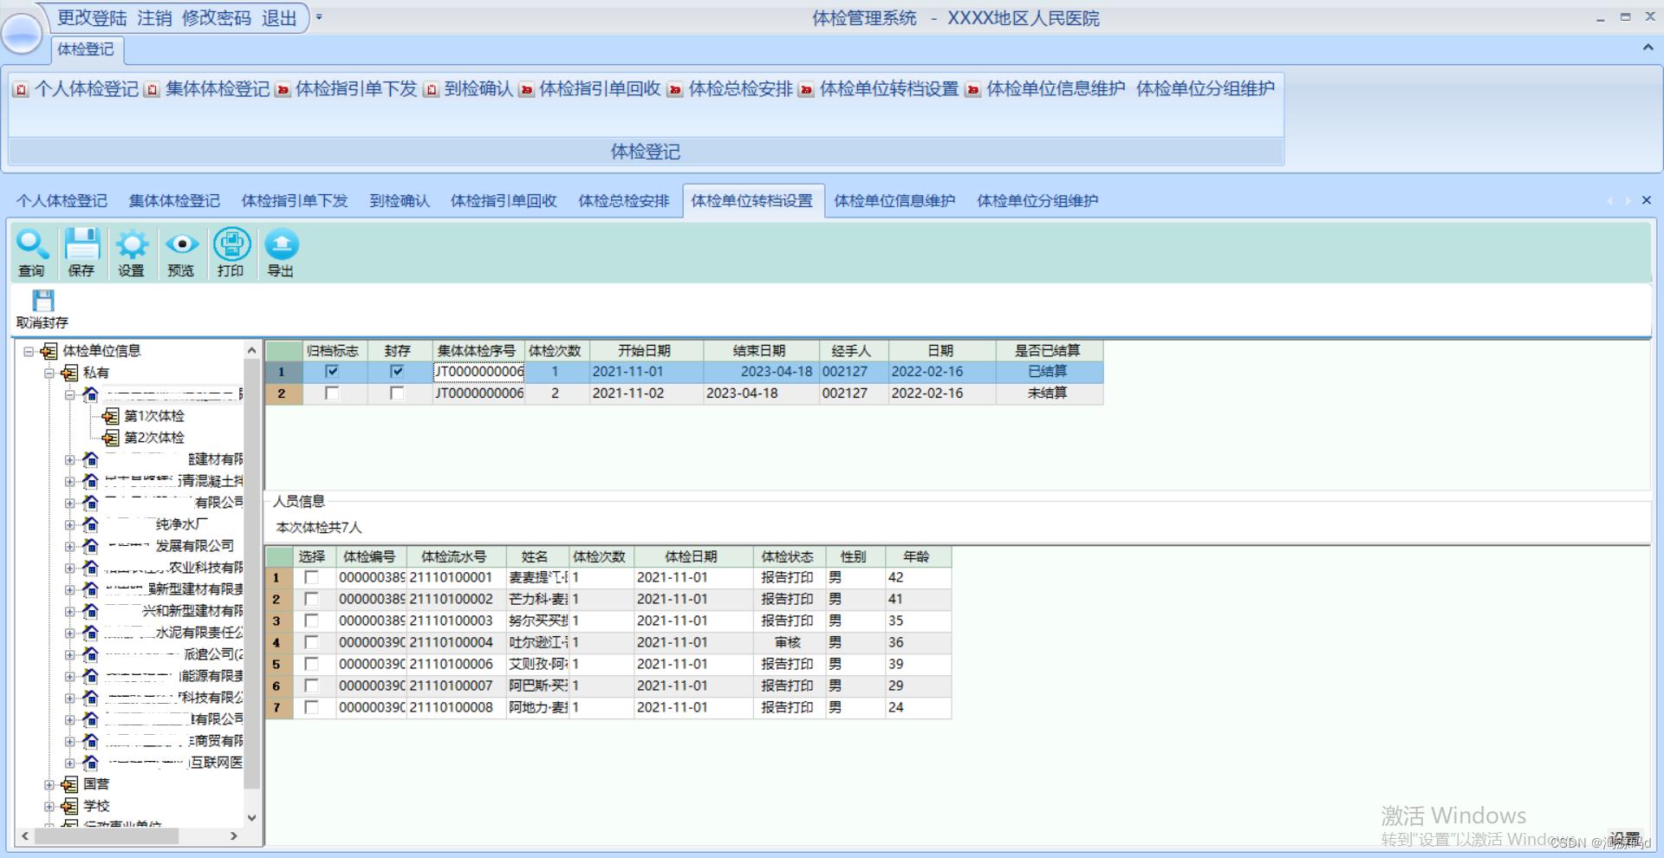
Task: Click the 预览 eye icon
Action: pyautogui.click(x=182, y=245)
